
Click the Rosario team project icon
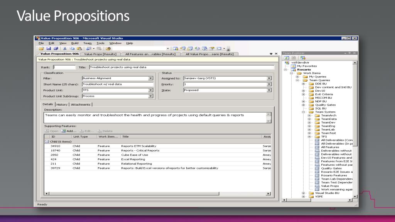point(293,70)
